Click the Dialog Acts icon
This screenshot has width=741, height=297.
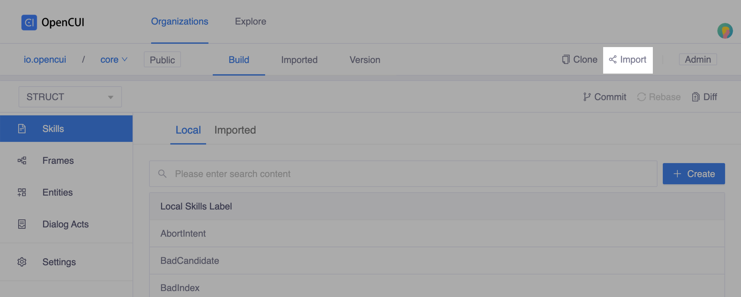coord(22,224)
